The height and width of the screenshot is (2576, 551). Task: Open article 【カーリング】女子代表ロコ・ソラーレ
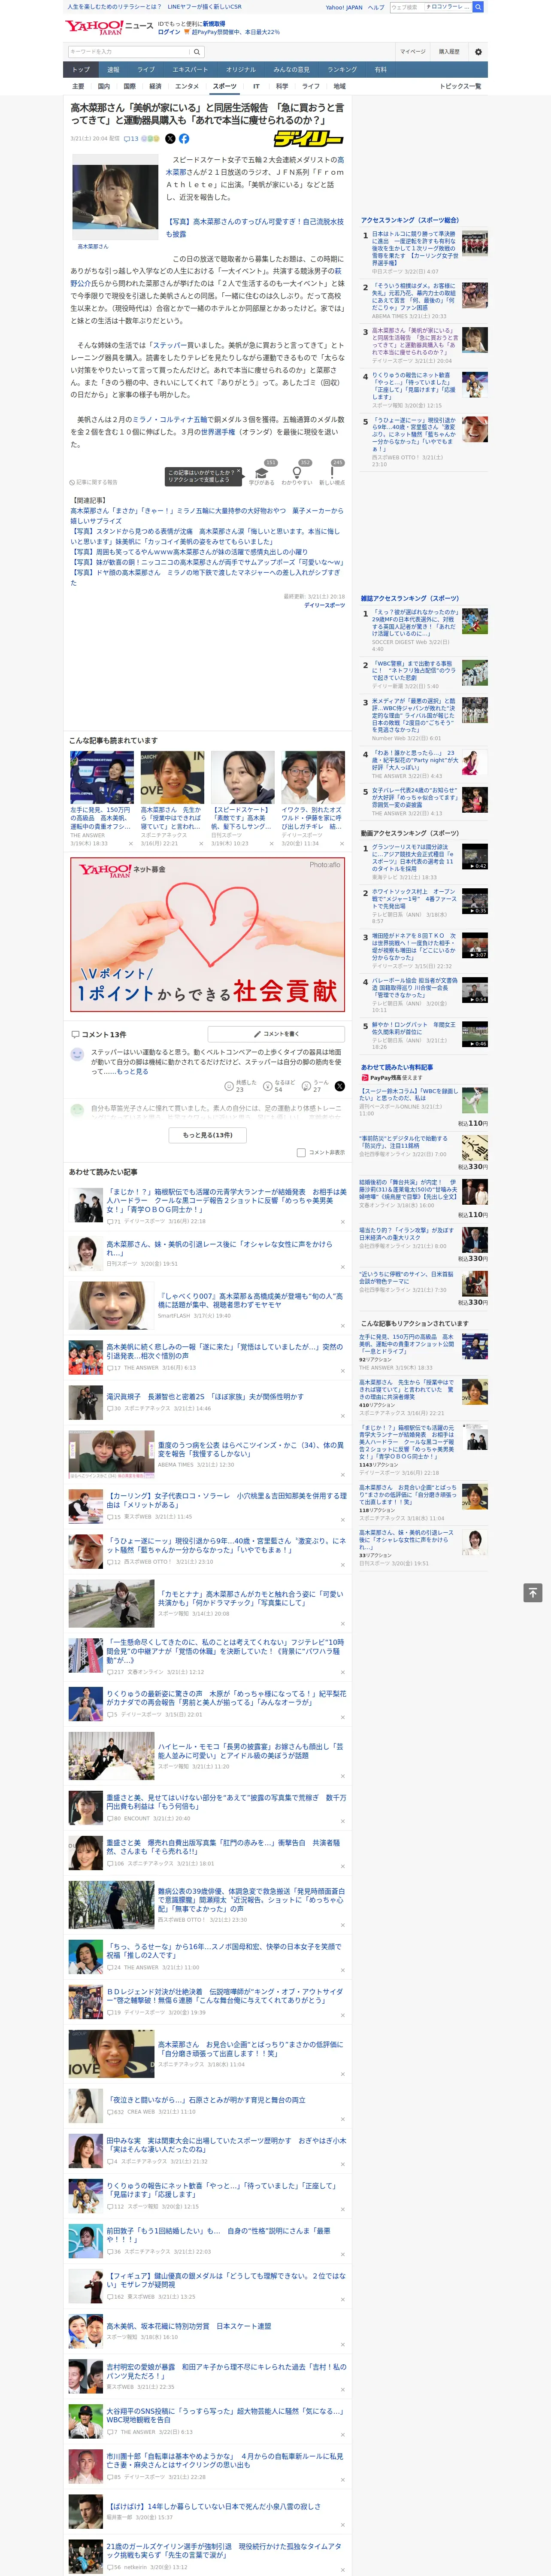(x=226, y=1500)
